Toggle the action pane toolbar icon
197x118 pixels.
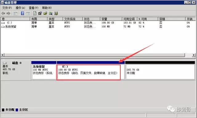click(x=28, y=14)
